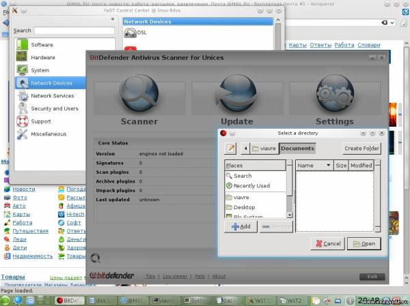Go to viavre folder in path bar
This screenshot has width=410, height=306.
(x=264, y=149)
